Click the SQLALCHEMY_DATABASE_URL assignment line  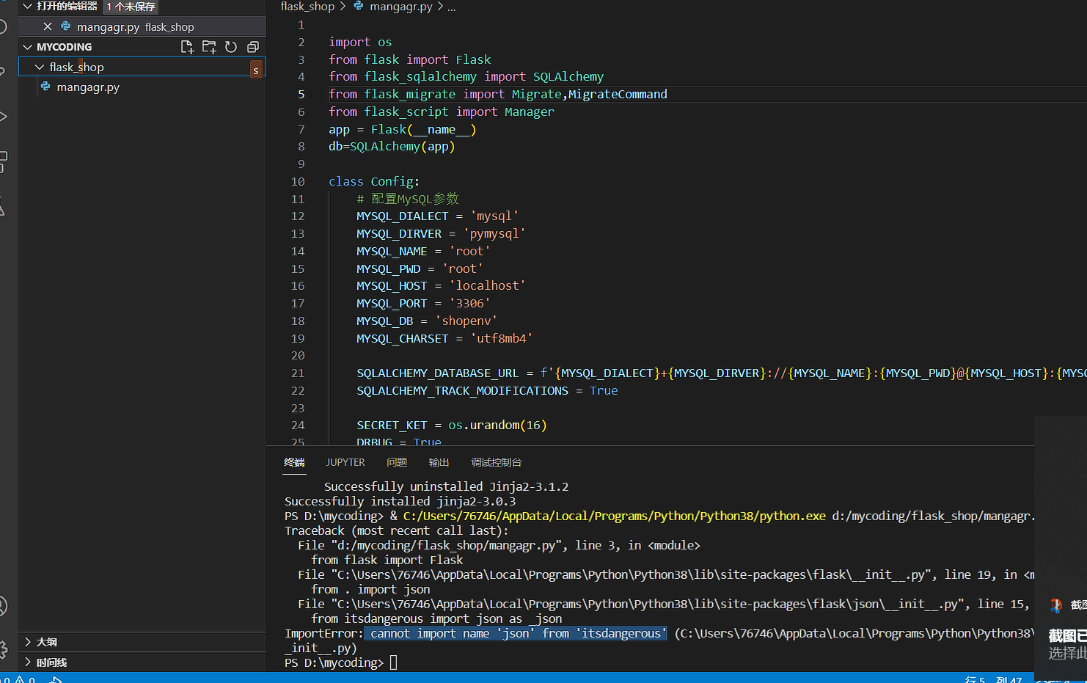click(722, 373)
